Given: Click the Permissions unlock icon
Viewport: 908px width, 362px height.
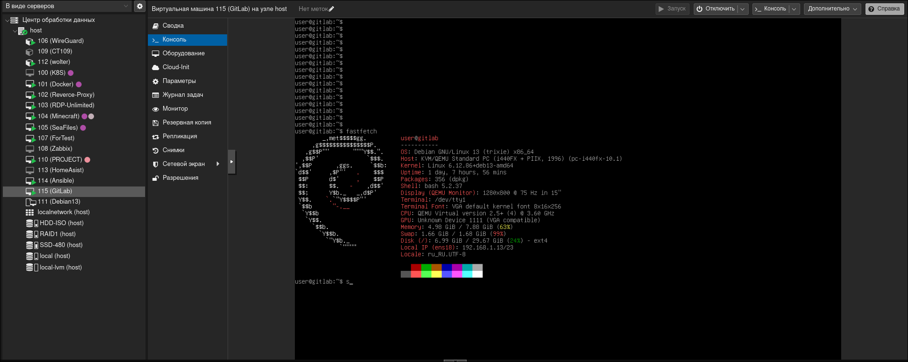Looking at the screenshot, I should pos(156,178).
